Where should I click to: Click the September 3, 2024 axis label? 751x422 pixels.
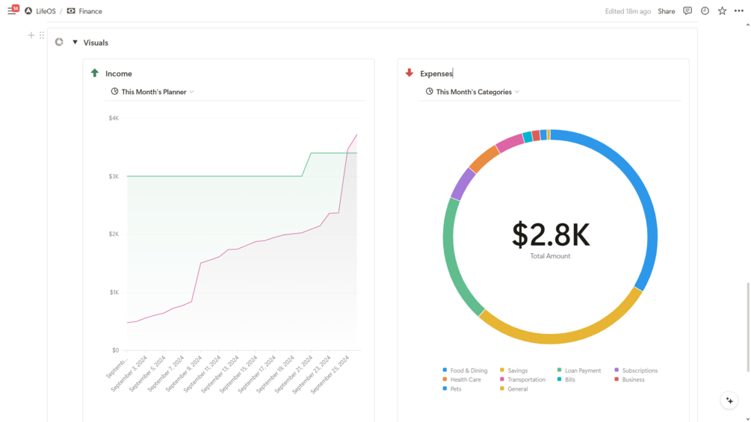coord(129,373)
